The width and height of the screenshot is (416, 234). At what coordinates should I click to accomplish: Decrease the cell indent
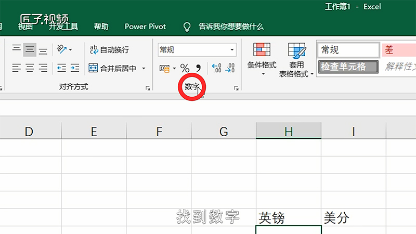[x=61, y=68]
